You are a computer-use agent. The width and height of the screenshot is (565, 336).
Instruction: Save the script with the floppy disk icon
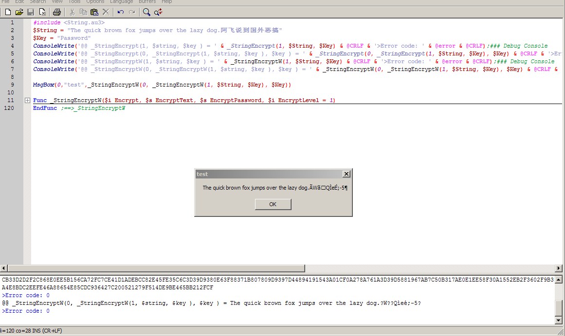click(x=31, y=12)
